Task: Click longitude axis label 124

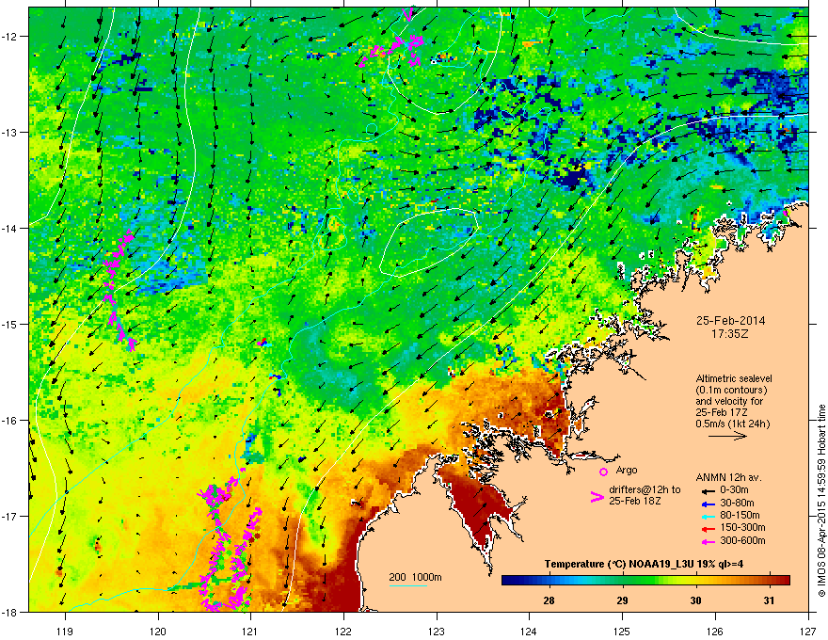Action: pos(529,632)
